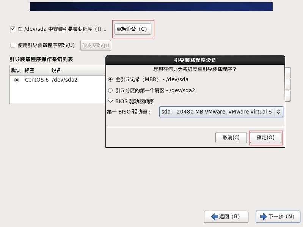This screenshot has height=227, width=303.
Task: Click the blue next arrow icon
Action: pyautogui.click(x=264, y=216)
